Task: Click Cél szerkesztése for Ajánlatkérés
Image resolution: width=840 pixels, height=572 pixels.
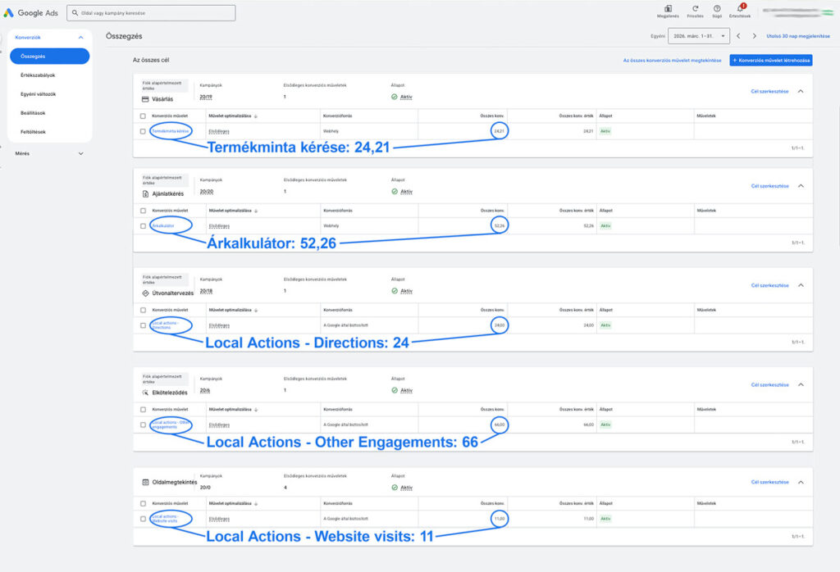Action: point(769,186)
